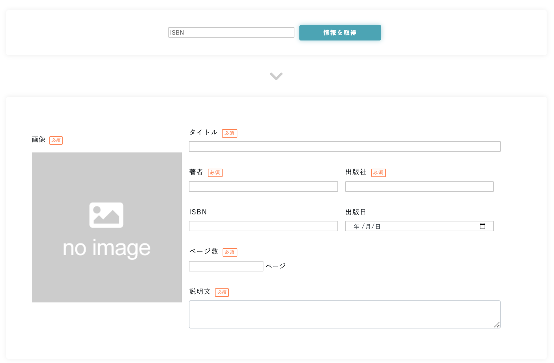This screenshot has height=363, width=554.
Task: Click the 必須 badge next to 画像
Action: pos(56,140)
